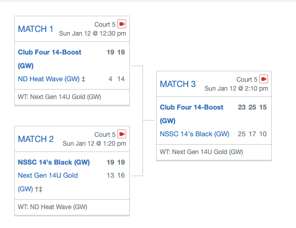Select Match 1 date Sun Jan 12 12:30 pm
Screen dimensions: 296x228
tap(93, 34)
